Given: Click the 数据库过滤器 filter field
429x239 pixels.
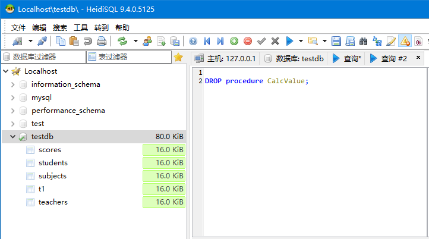Looking at the screenshot, I should tap(44, 57).
